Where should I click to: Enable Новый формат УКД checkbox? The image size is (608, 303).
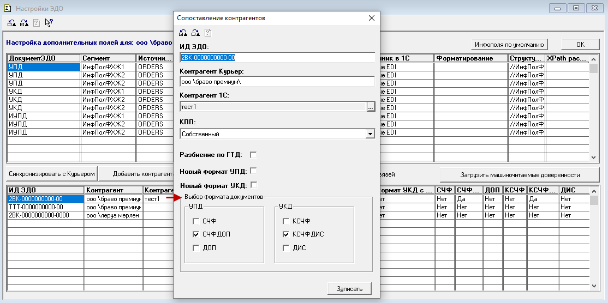coord(254,185)
